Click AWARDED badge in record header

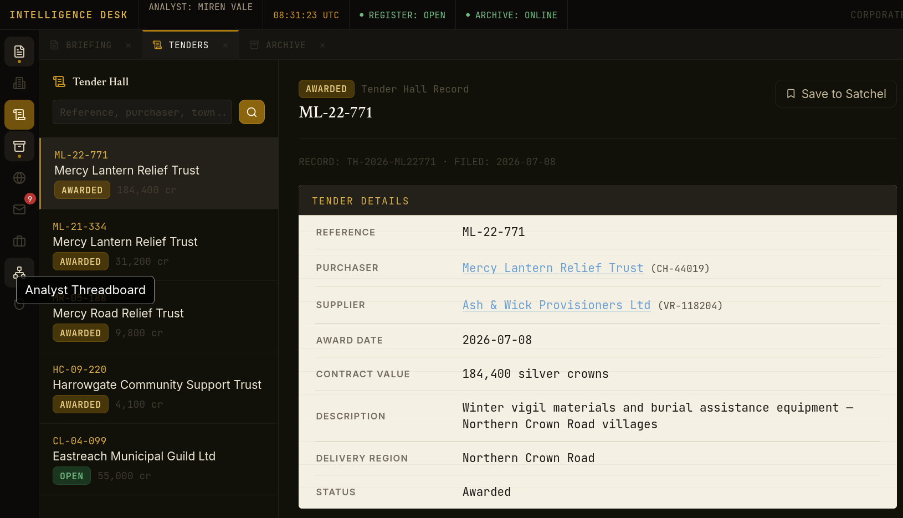[x=326, y=89]
